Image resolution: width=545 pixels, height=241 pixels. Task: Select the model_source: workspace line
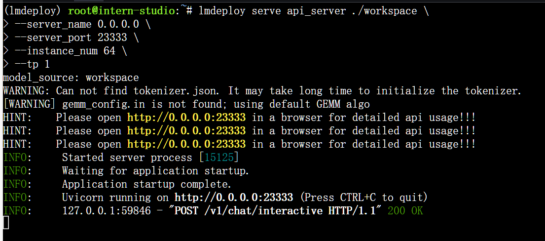coord(71,78)
